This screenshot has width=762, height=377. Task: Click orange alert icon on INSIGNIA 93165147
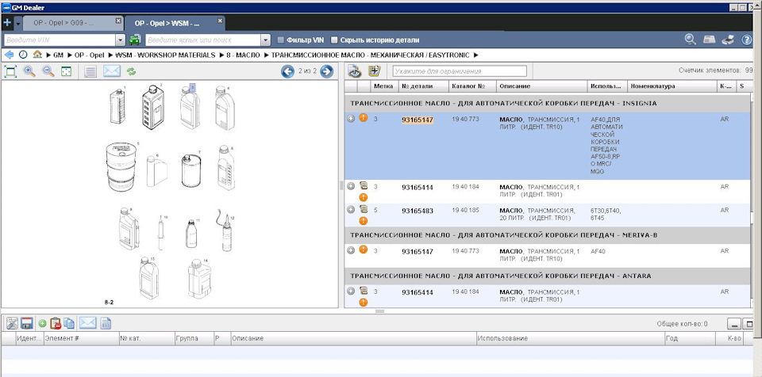tap(363, 117)
